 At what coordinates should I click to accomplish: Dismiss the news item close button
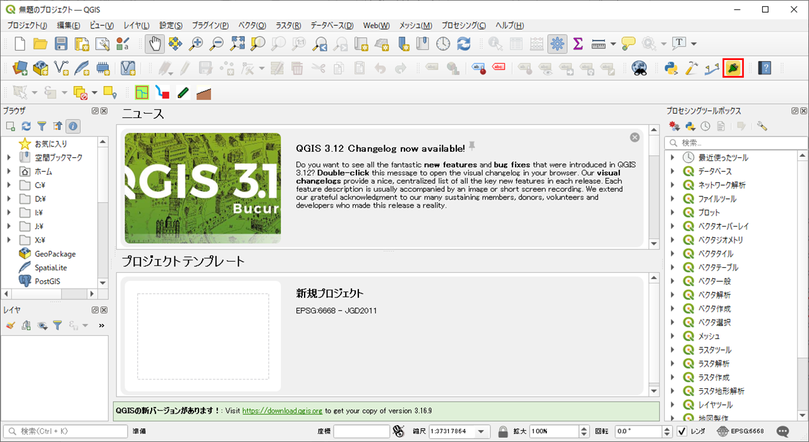coord(635,137)
